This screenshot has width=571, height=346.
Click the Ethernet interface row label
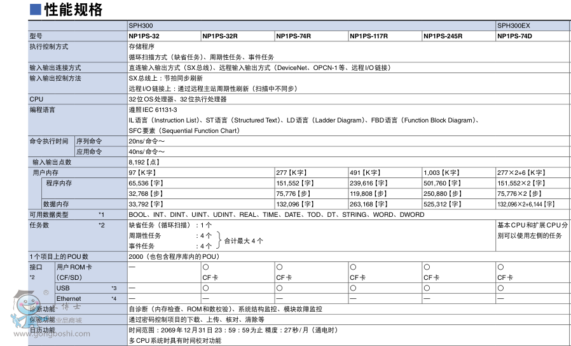pos(69,298)
